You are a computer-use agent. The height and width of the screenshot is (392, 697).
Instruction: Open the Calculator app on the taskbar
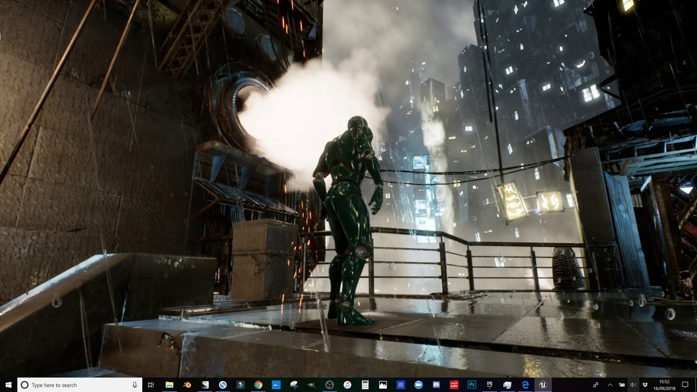(x=365, y=385)
